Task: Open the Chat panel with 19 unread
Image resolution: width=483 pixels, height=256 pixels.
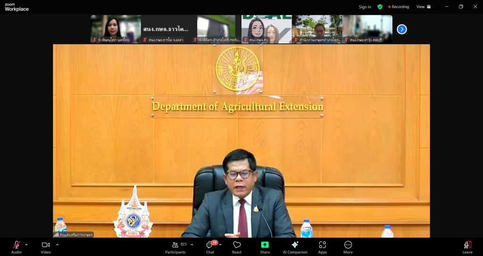Action: coord(210,246)
